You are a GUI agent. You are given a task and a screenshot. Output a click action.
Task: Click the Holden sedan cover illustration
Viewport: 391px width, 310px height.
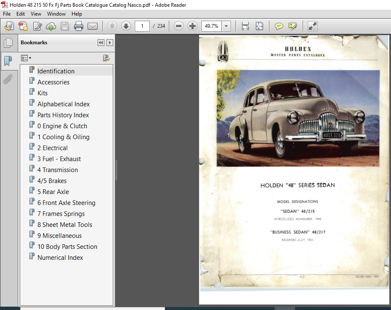pos(298,118)
